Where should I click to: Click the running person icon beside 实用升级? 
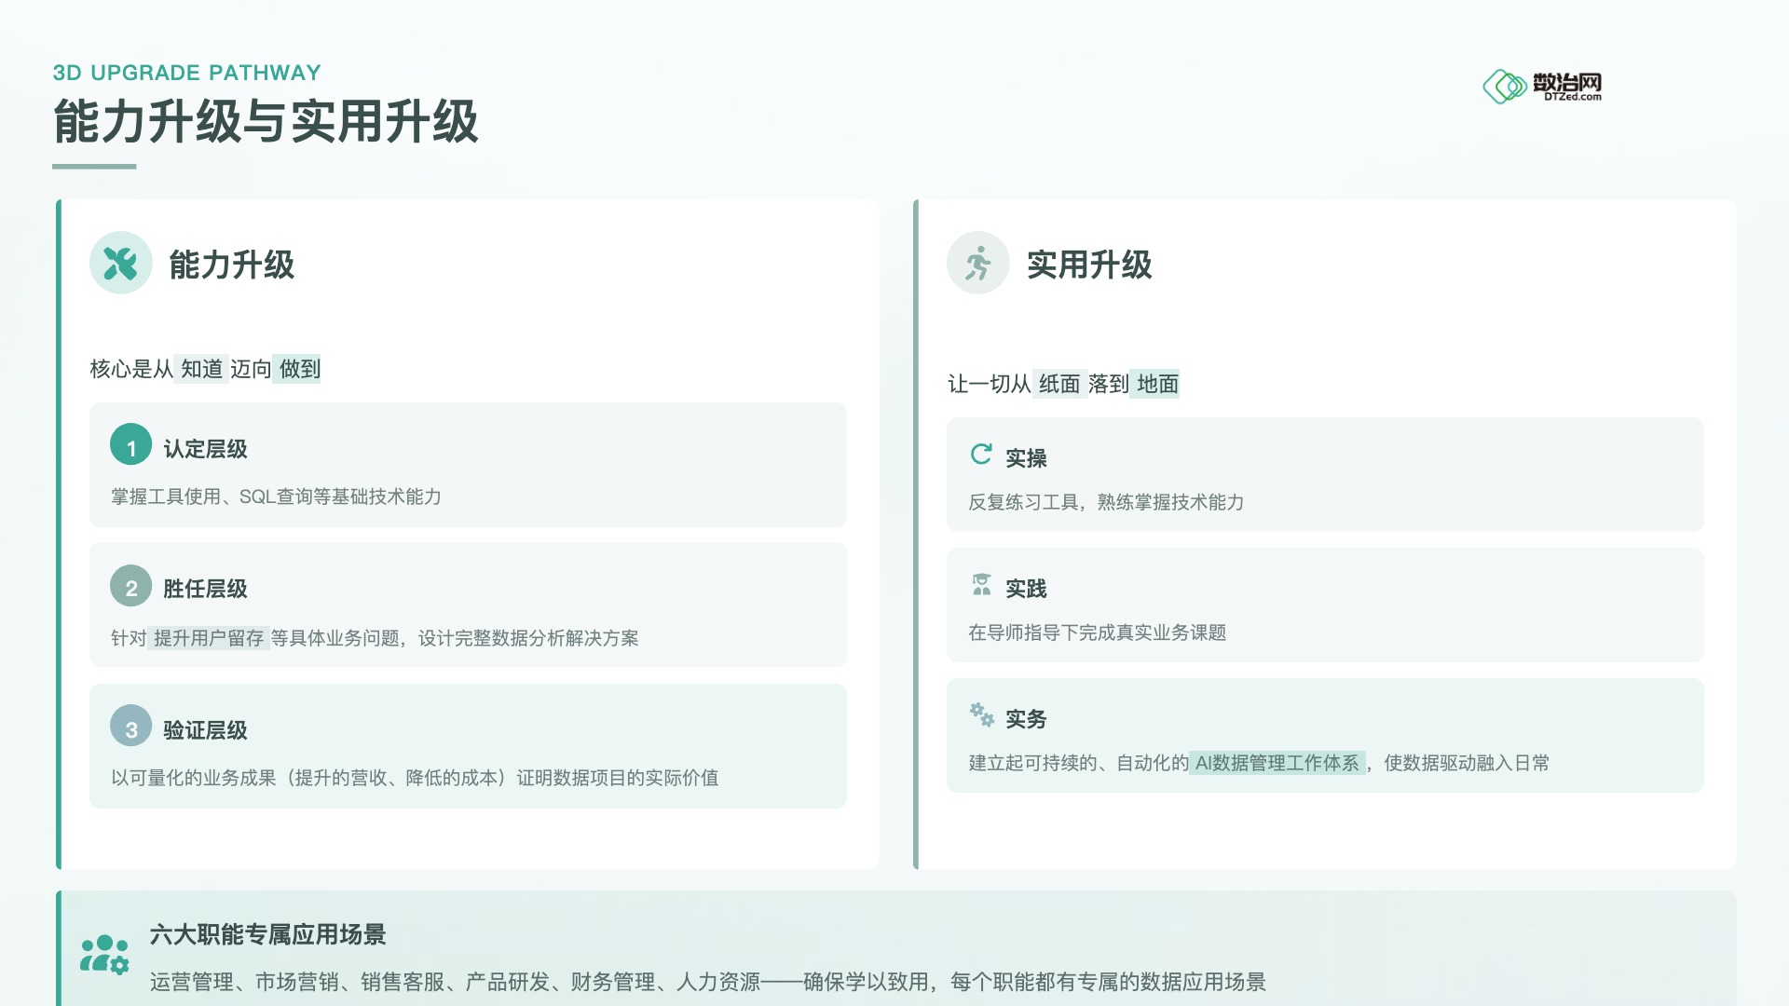point(977,264)
